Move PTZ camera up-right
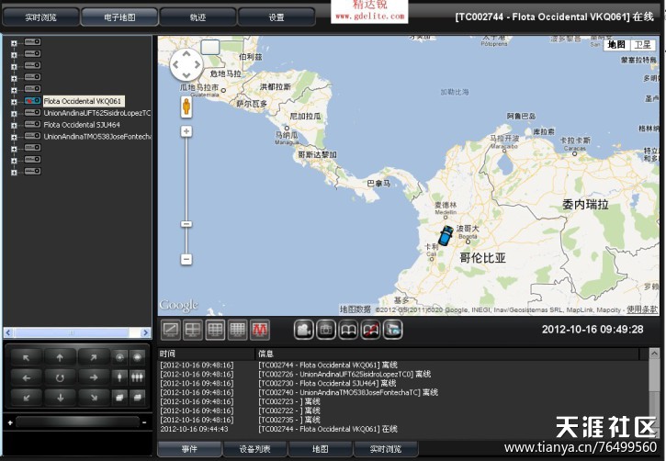The width and height of the screenshot is (666, 461). 94,358
